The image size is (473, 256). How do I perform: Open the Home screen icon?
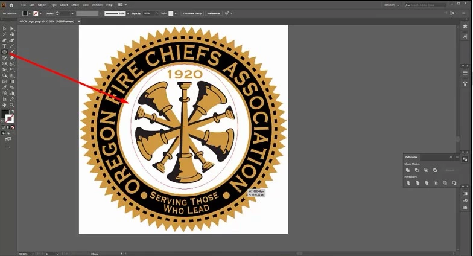[x=11, y=5]
